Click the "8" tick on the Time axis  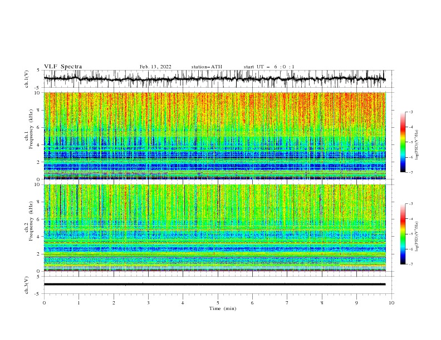[322, 303]
